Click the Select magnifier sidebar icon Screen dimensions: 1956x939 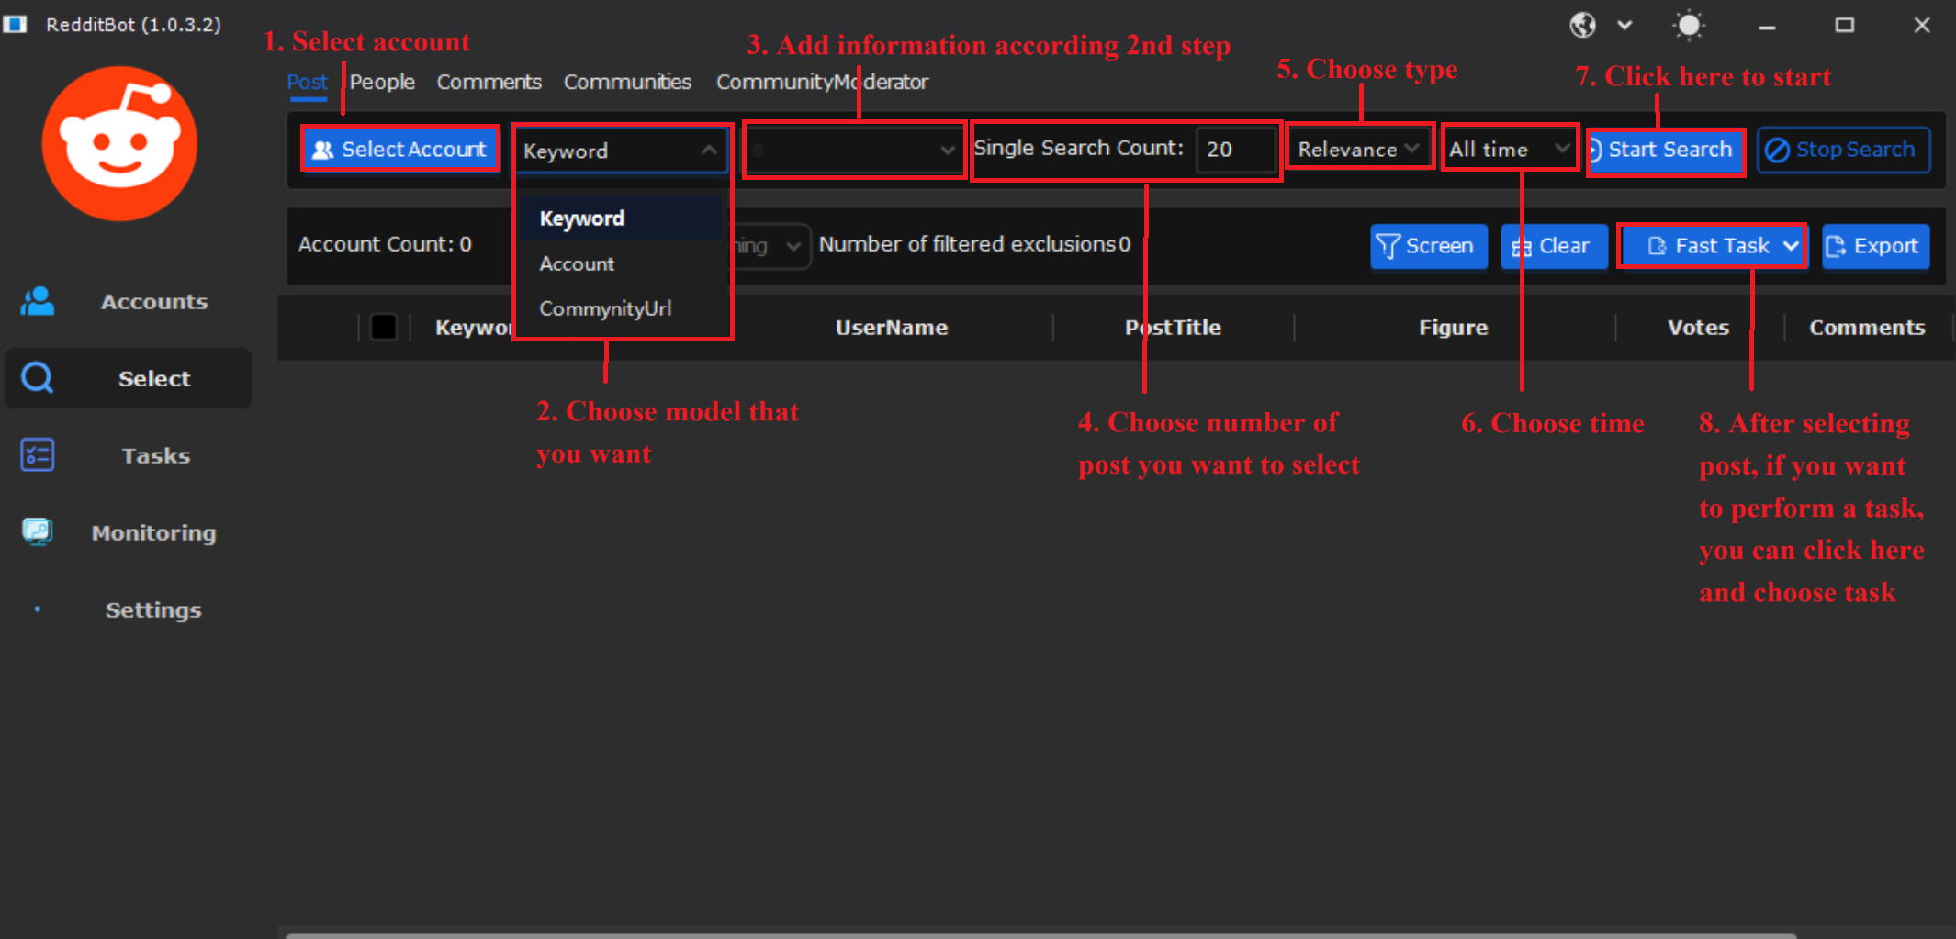click(x=38, y=377)
